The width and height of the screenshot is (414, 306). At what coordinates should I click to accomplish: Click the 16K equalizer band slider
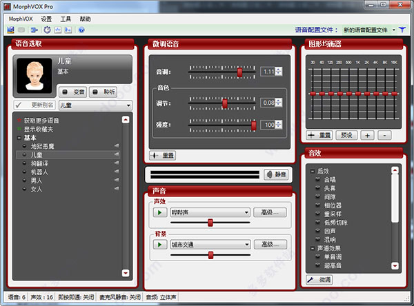[395, 94]
